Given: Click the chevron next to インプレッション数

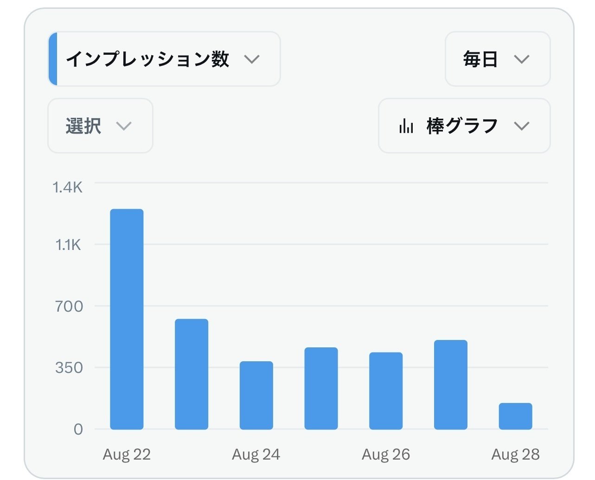Looking at the screenshot, I should coord(252,59).
